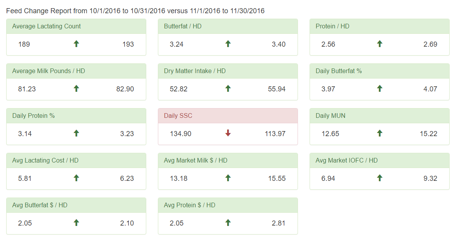Image resolution: width=457 pixels, height=245 pixels.
Task: Click the up arrow in Dry Matter Intake card
Action: tap(228, 89)
